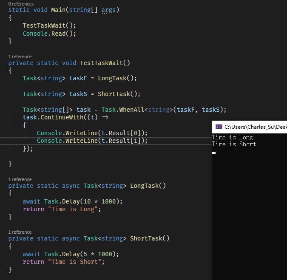Click the '1 reference' CodeLens above TestTaskWait
This screenshot has width=287, height=280.
click(20, 57)
